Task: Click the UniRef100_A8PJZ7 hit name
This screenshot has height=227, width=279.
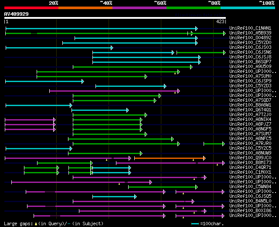Action: (x=250, y=124)
